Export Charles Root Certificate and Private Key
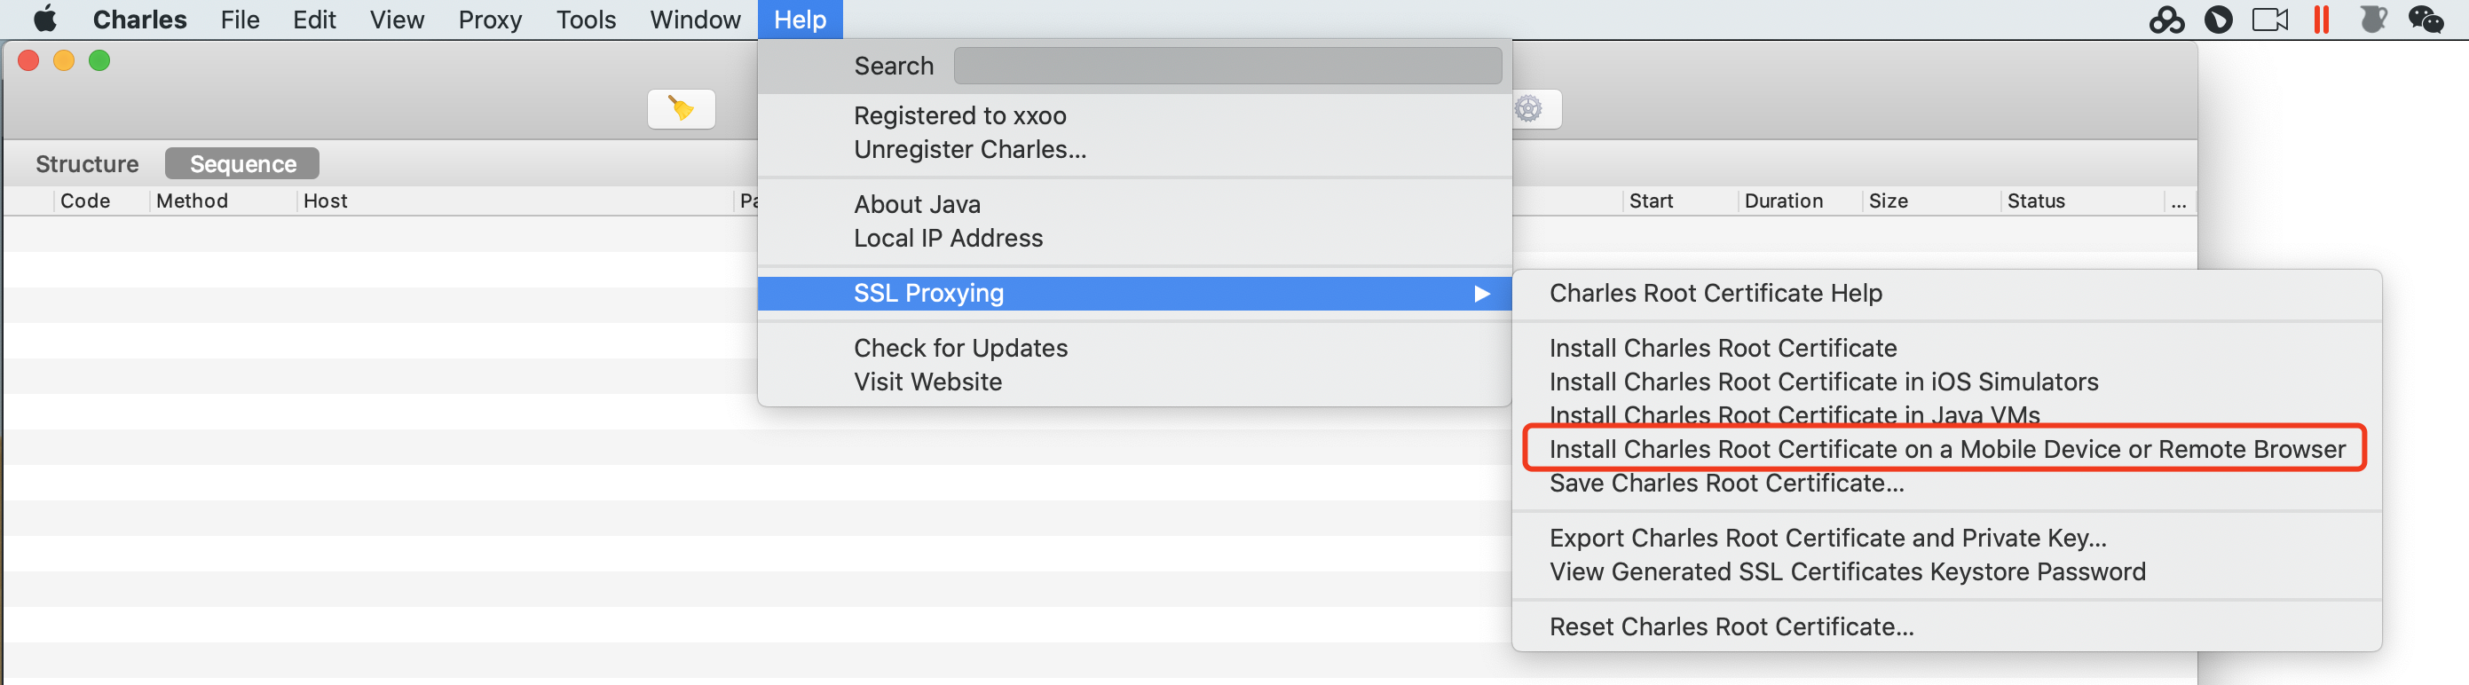 tap(1946, 538)
